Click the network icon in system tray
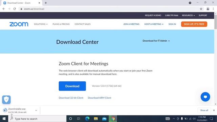Image resolution: width=217 pixels, height=122 pixels. (x=190, y=119)
